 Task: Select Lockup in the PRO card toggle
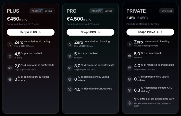108,11
